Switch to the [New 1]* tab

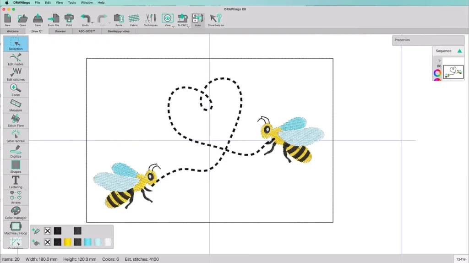tap(37, 32)
